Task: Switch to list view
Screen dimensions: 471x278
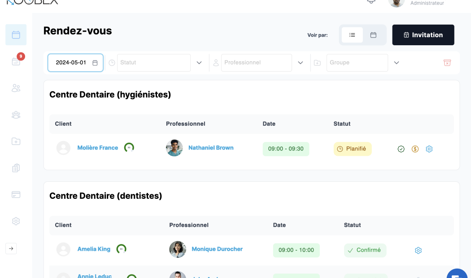Action: (352, 35)
